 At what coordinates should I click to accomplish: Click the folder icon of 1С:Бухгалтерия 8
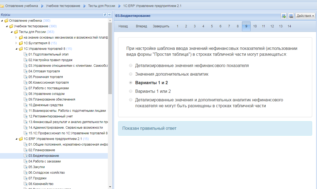tap(21, 43)
